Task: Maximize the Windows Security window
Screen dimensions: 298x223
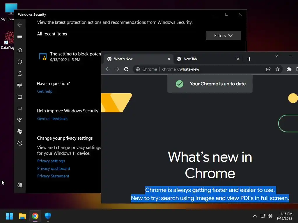Action: click(x=226, y=15)
